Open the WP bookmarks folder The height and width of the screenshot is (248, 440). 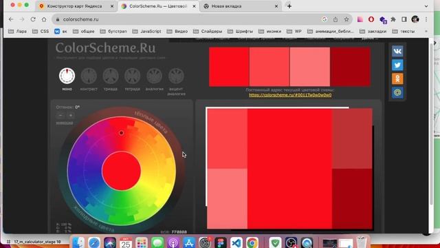[x=294, y=31]
